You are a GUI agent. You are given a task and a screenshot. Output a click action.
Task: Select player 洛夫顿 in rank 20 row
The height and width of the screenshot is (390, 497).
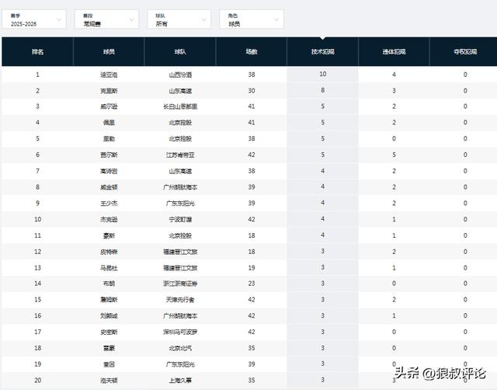[x=109, y=381]
